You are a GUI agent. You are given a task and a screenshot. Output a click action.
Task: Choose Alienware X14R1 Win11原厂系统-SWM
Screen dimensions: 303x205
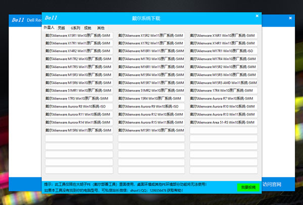(x=224, y=43)
